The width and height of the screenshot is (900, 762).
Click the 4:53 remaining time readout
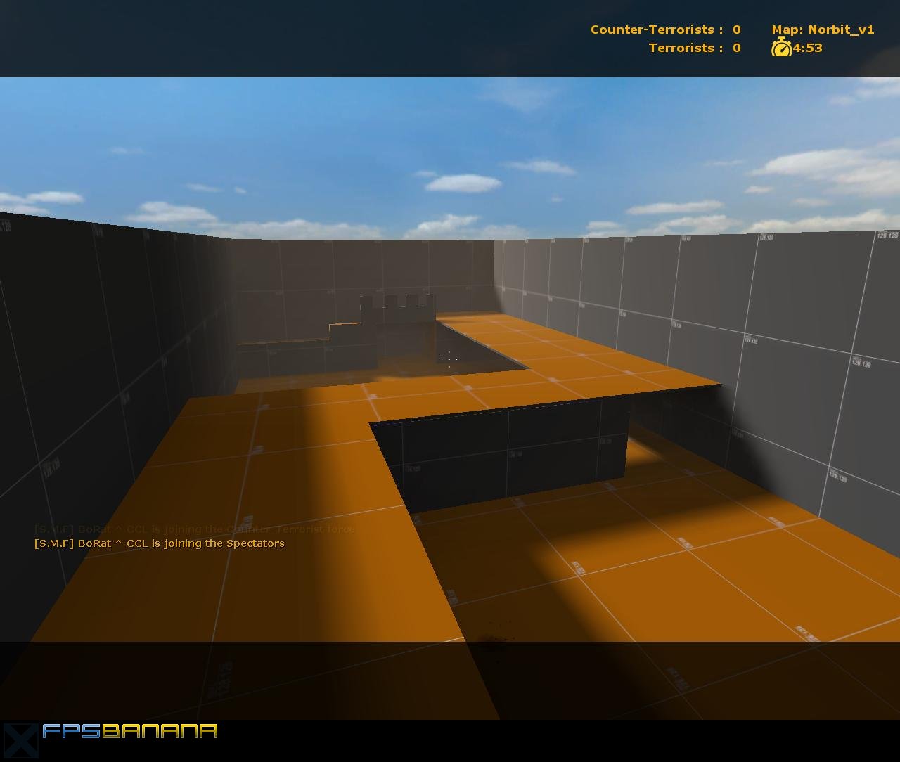click(x=808, y=48)
